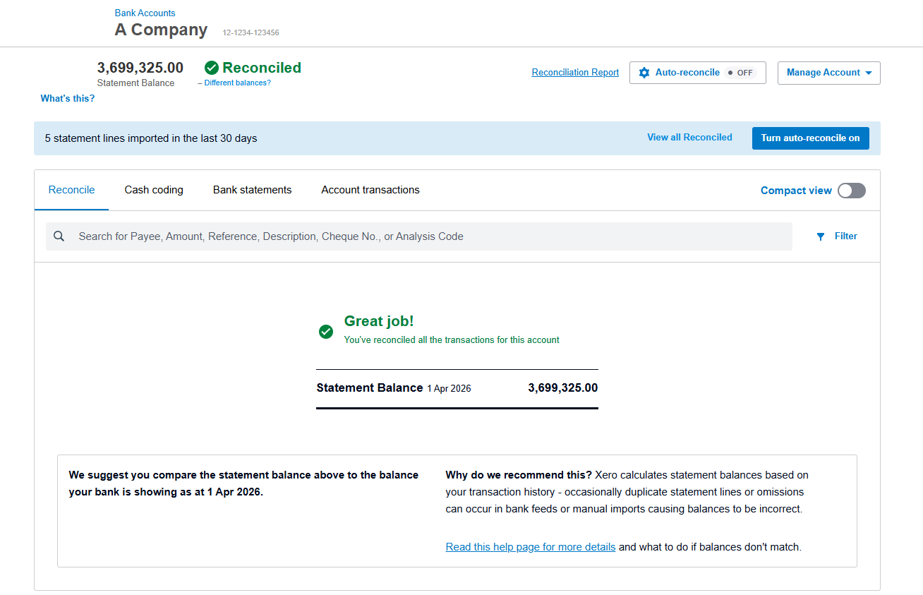
Task: Click the Filter funnel icon
Action: coord(821,237)
